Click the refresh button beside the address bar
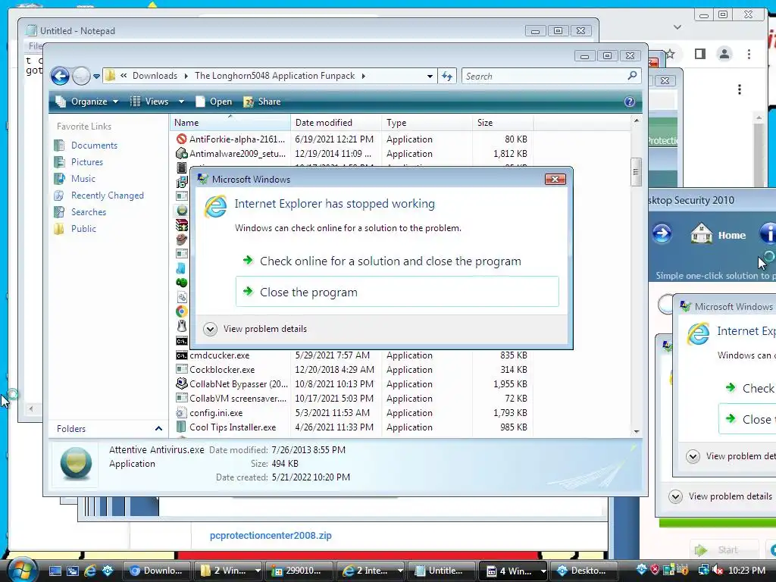The height and width of the screenshot is (582, 776). [x=447, y=76]
